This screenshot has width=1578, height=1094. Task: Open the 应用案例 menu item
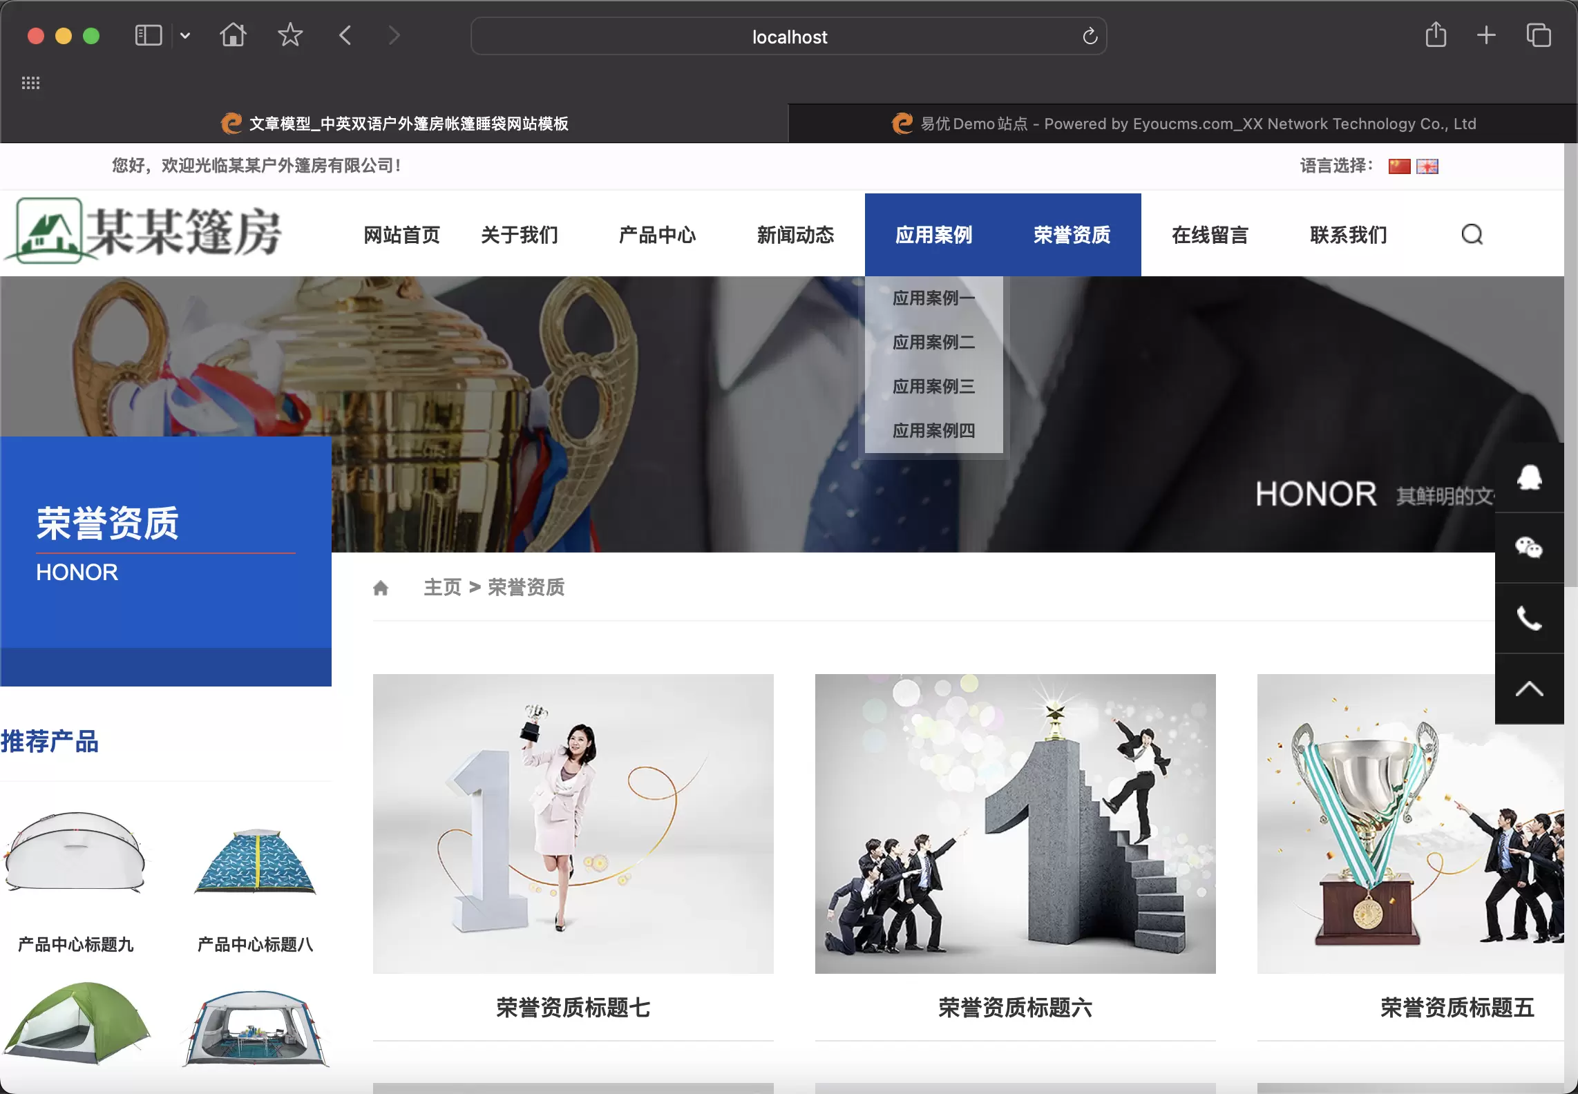point(934,235)
